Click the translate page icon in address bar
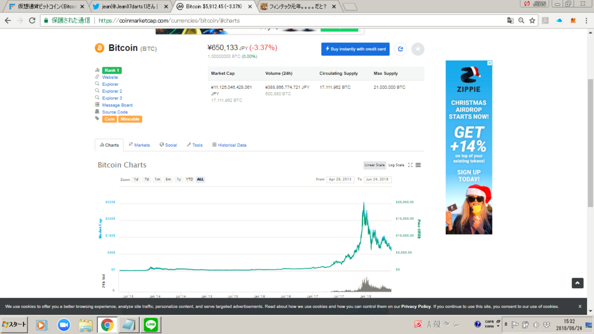The width and height of the screenshot is (594, 334). pos(510,20)
